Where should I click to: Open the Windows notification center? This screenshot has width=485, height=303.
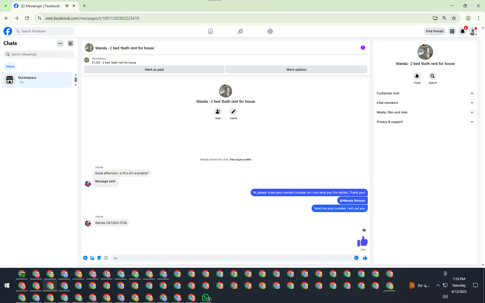[x=475, y=285]
